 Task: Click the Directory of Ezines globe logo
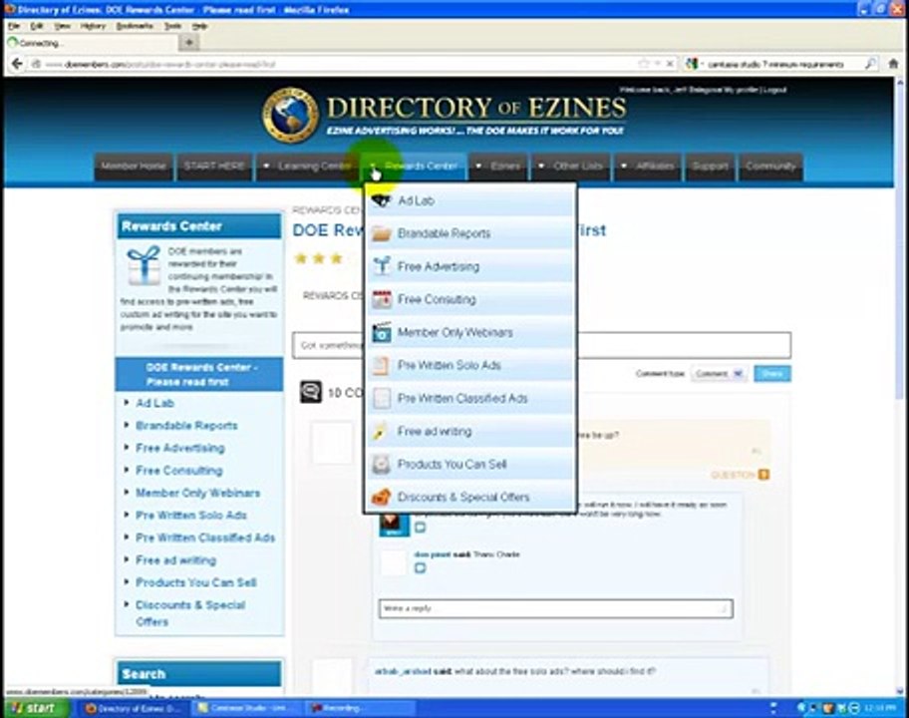[290, 116]
